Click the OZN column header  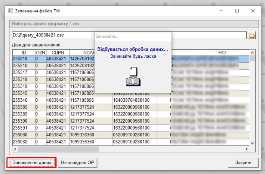[40, 53]
